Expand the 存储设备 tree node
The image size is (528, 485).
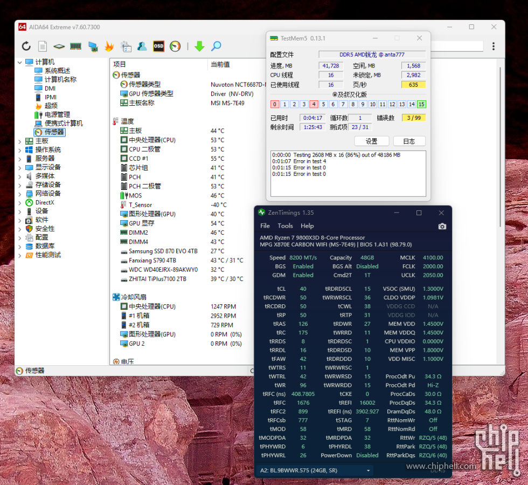(x=20, y=186)
